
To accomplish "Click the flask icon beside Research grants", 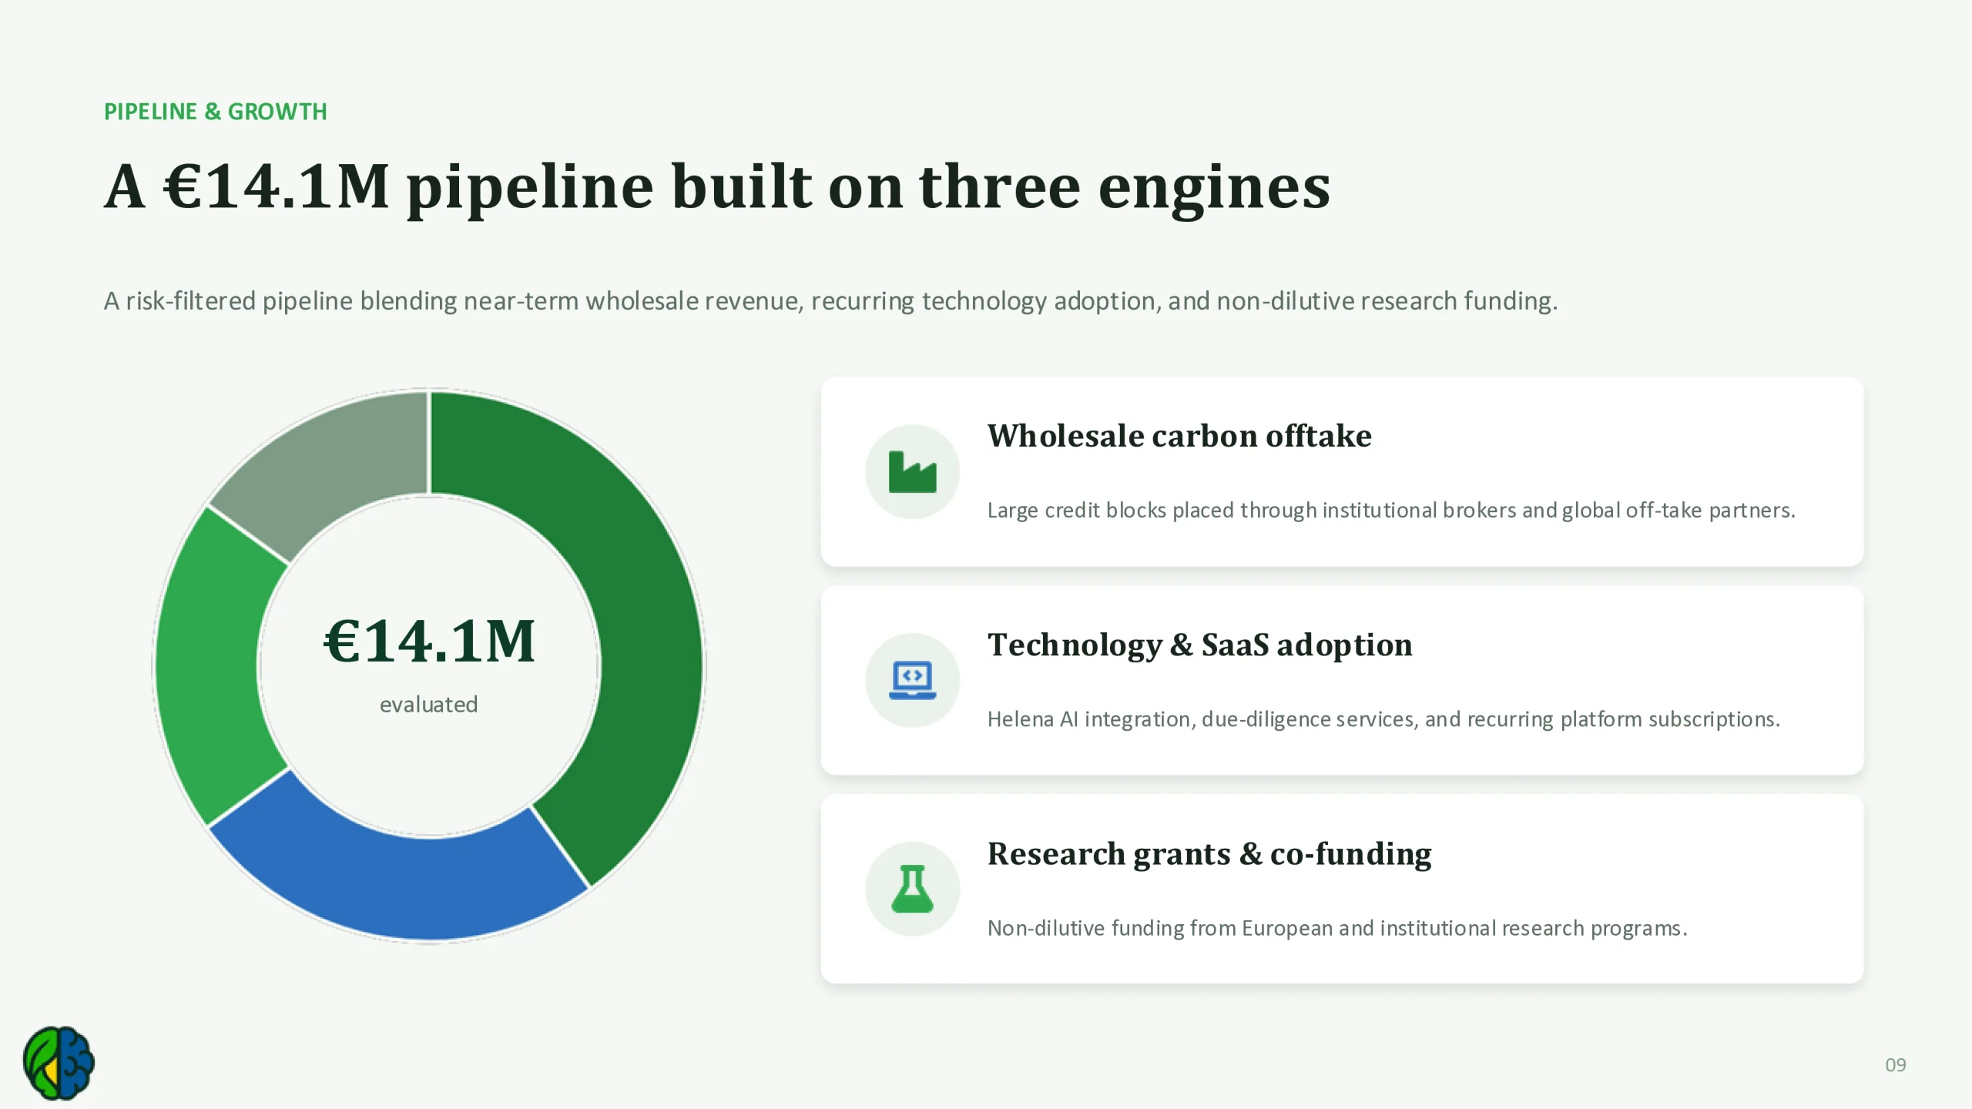I will point(912,889).
